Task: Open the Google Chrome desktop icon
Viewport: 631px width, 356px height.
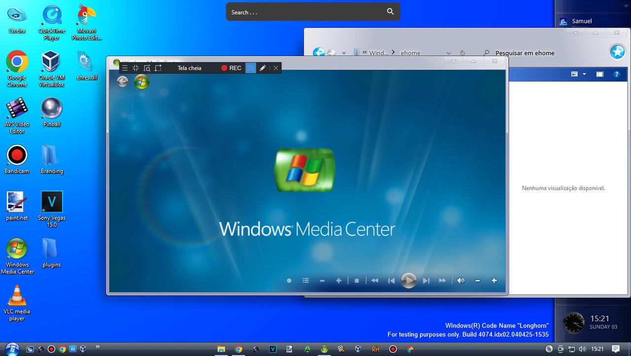Action: [17, 69]
